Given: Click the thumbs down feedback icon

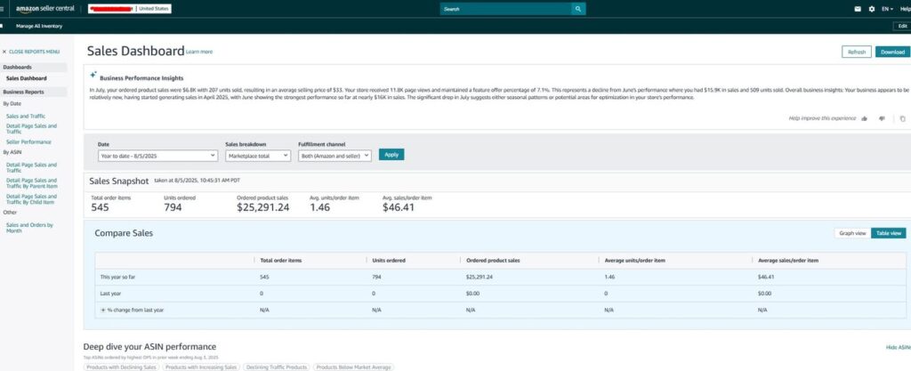Looking at the screenshot, I should click(882, 118).
